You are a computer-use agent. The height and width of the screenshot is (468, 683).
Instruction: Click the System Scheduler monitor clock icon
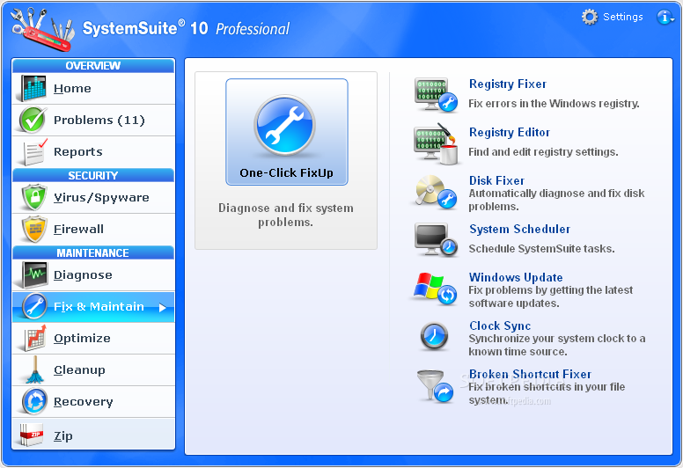coord(436,240)
